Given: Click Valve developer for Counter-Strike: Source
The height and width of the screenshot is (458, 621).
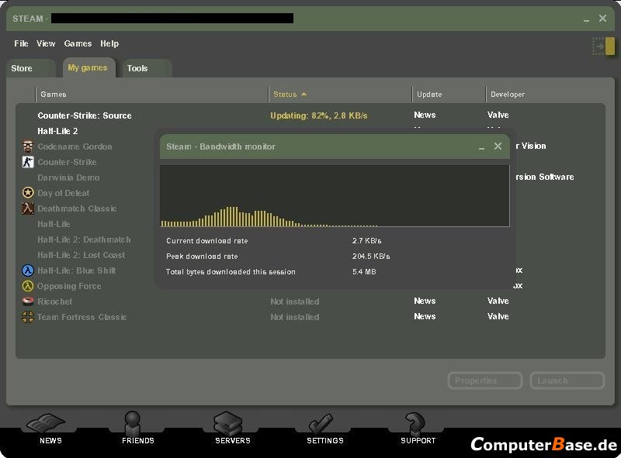Looking at the screenshot, I should point(498,115).
